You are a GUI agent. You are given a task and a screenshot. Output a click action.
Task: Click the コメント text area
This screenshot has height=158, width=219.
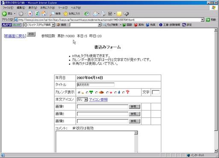pos(95,142)
